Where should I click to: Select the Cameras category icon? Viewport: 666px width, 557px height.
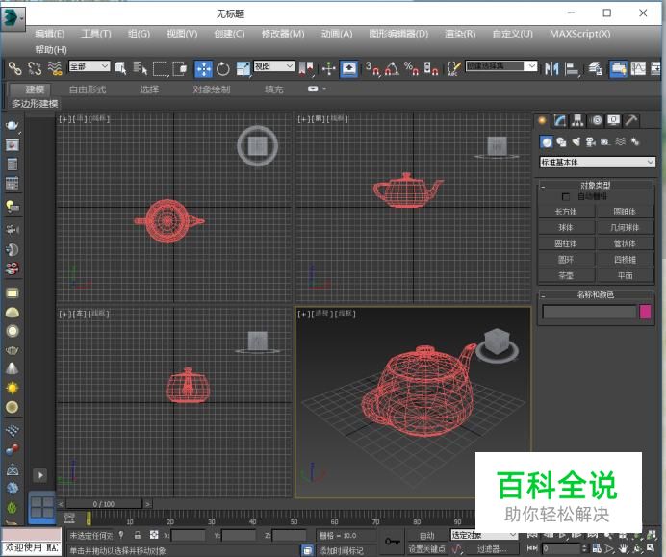tap(590, 141)
